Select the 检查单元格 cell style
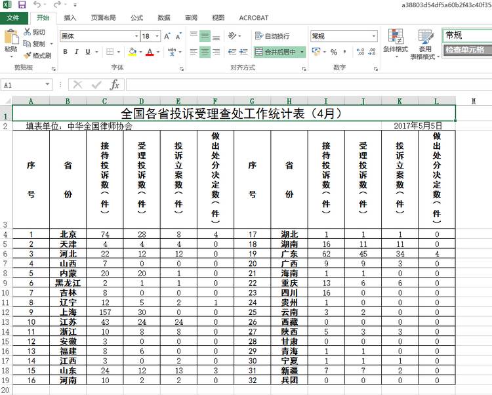The width and height of the screenshot is (492, 395). pos(467,51)
